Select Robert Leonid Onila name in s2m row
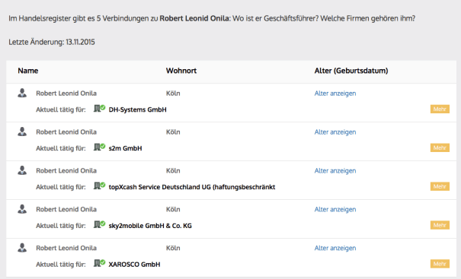 pyautogui.click(x=66, y=132)
